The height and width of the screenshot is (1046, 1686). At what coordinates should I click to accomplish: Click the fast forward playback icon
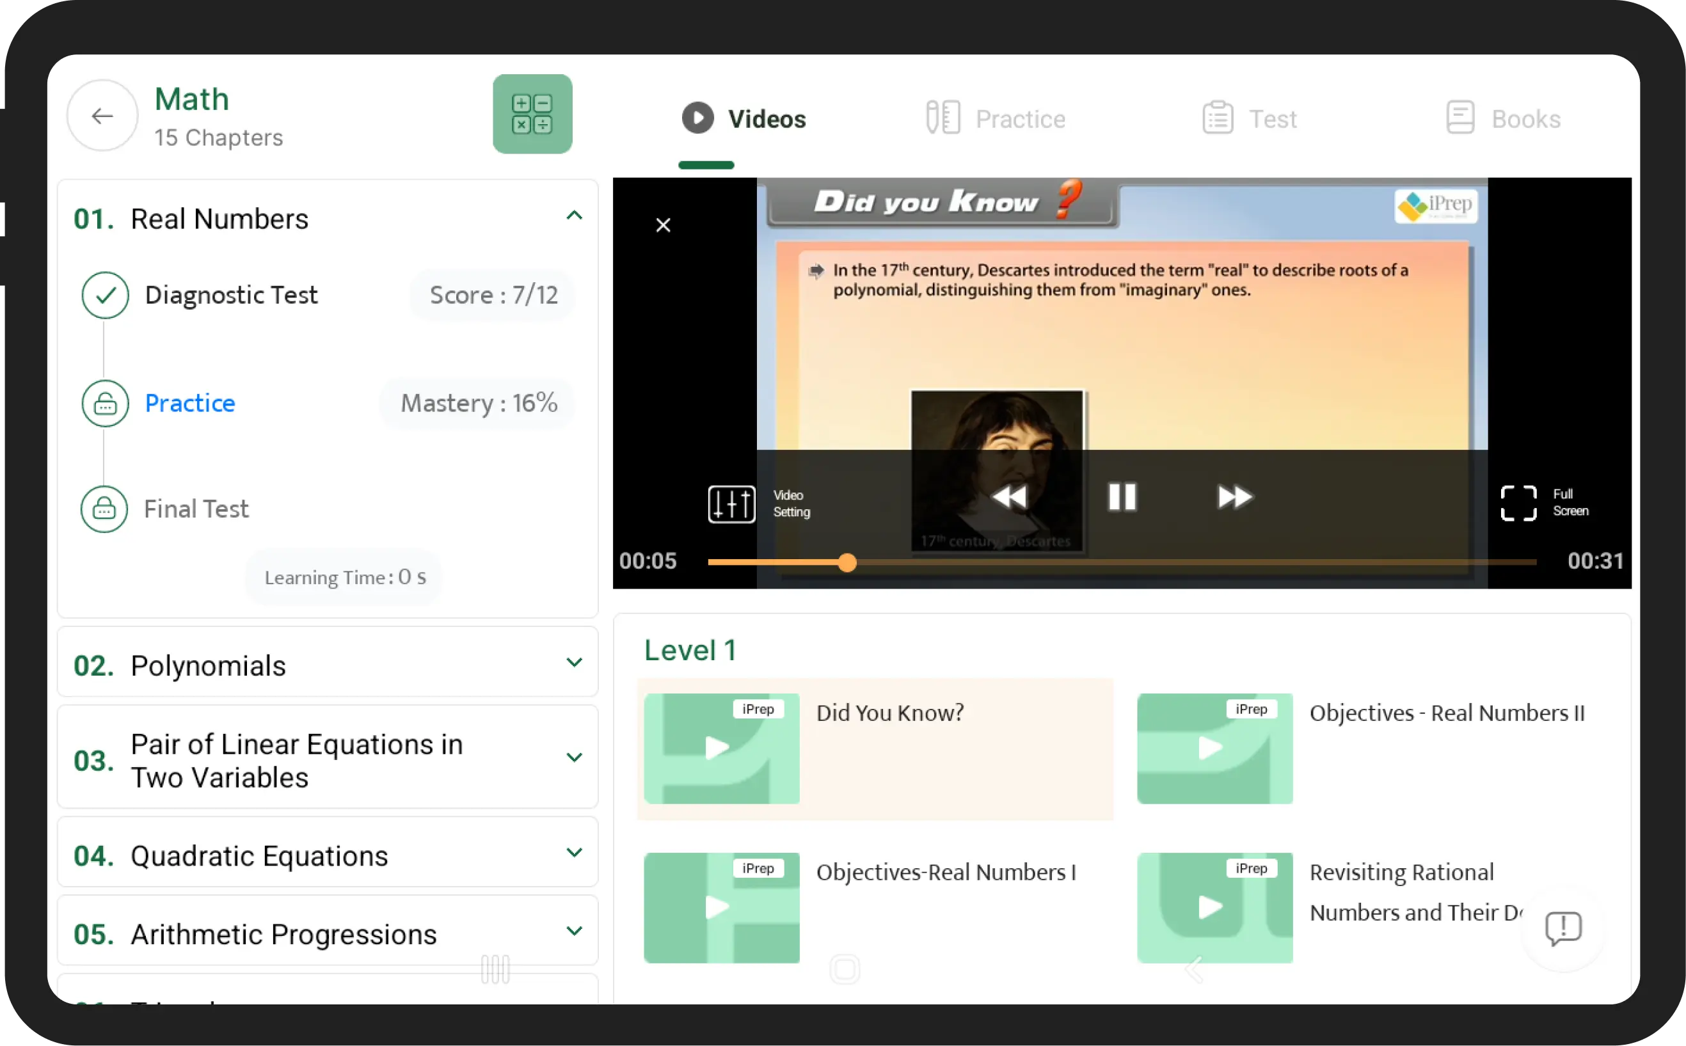1233,495
